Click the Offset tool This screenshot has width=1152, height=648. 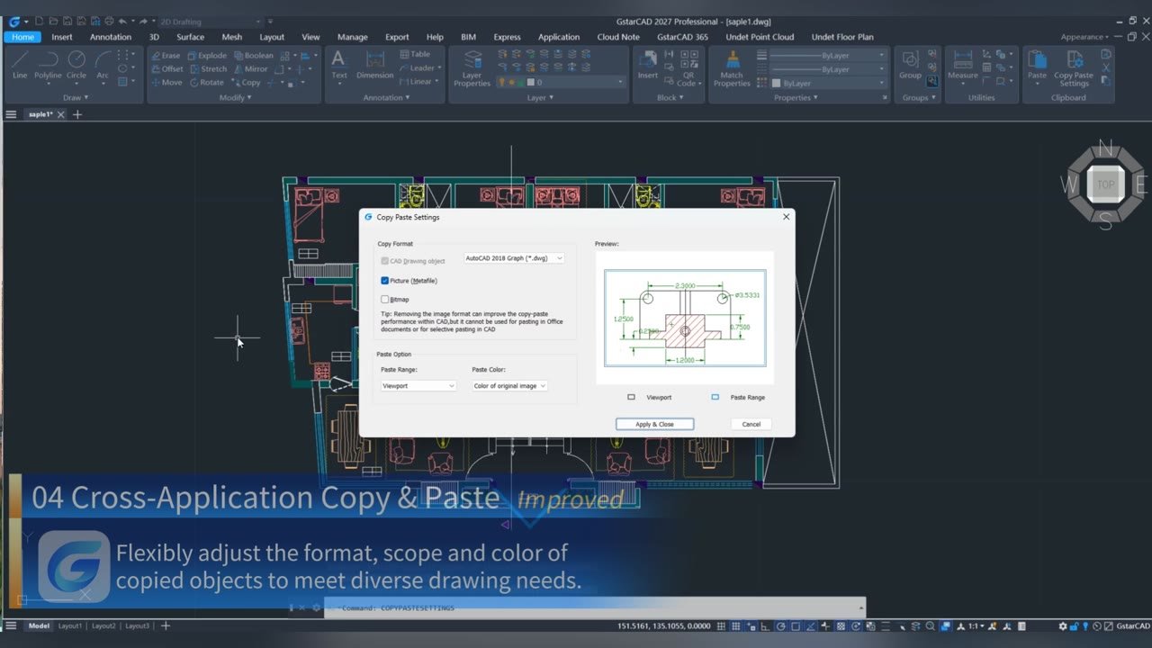pyautogui.click(x=166, y=68)
